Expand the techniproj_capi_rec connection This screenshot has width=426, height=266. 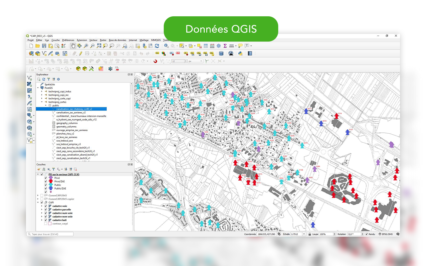click(x=42, y=95)
